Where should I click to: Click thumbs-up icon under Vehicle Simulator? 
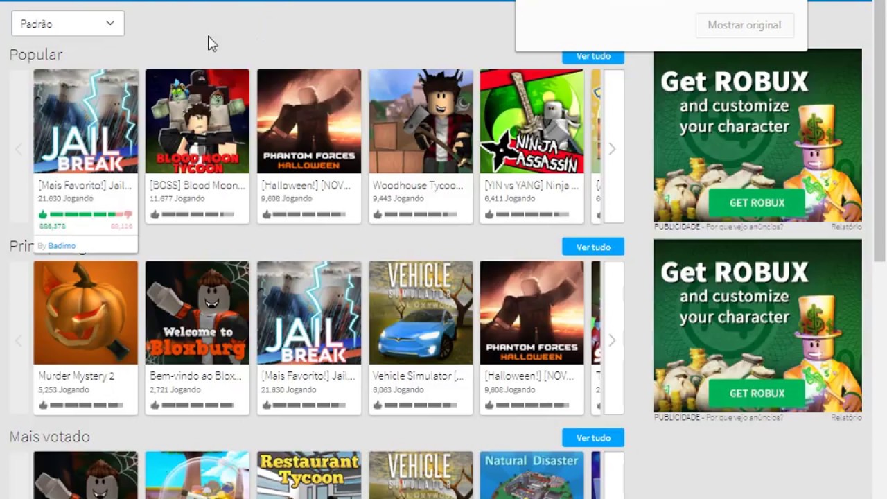coord(378,405)
